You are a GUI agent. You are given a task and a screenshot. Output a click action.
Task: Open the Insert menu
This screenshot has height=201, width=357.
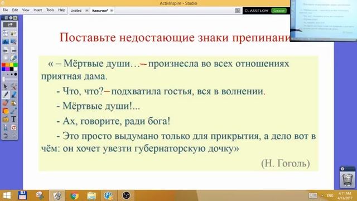[x=38, y=10]
